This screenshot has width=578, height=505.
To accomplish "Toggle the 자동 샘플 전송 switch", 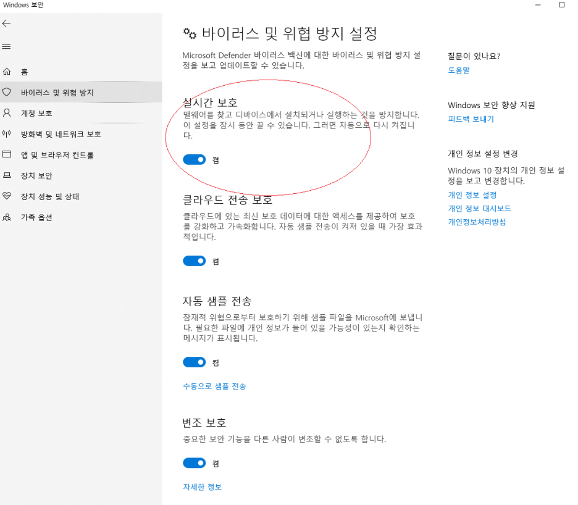I will 195,362.
